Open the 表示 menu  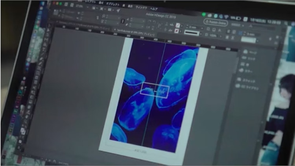point(130,6)
